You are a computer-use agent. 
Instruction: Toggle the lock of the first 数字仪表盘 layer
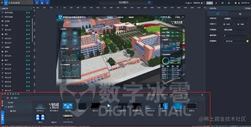tap(27, 13)
